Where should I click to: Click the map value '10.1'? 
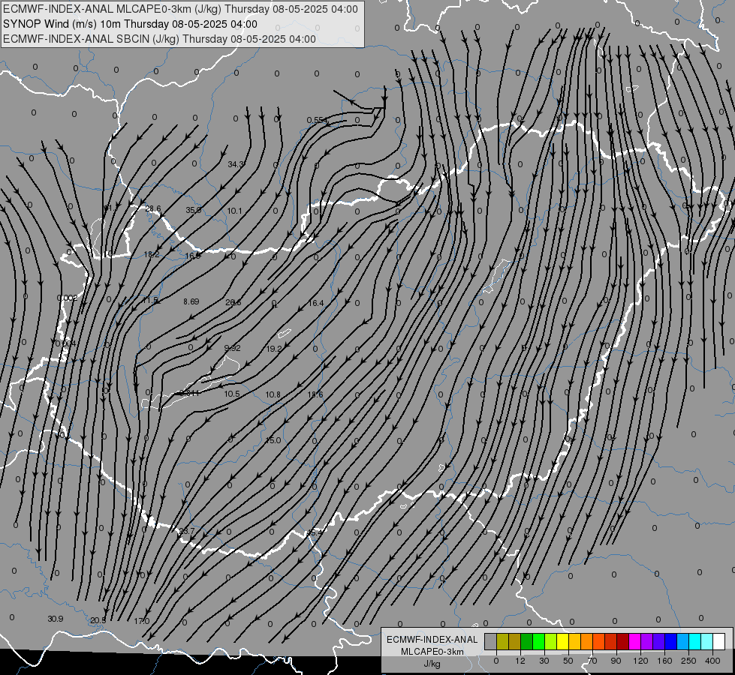pyautogui.click(x=235, y=211)
